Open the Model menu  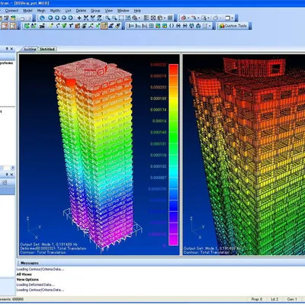click(x=27, y=11)
